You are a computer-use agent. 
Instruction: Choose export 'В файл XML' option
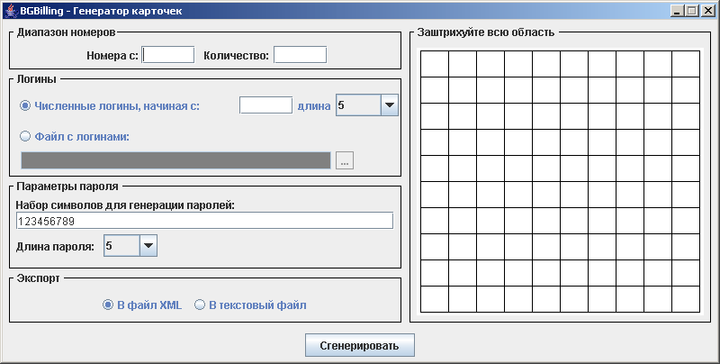tap(109, 305)
